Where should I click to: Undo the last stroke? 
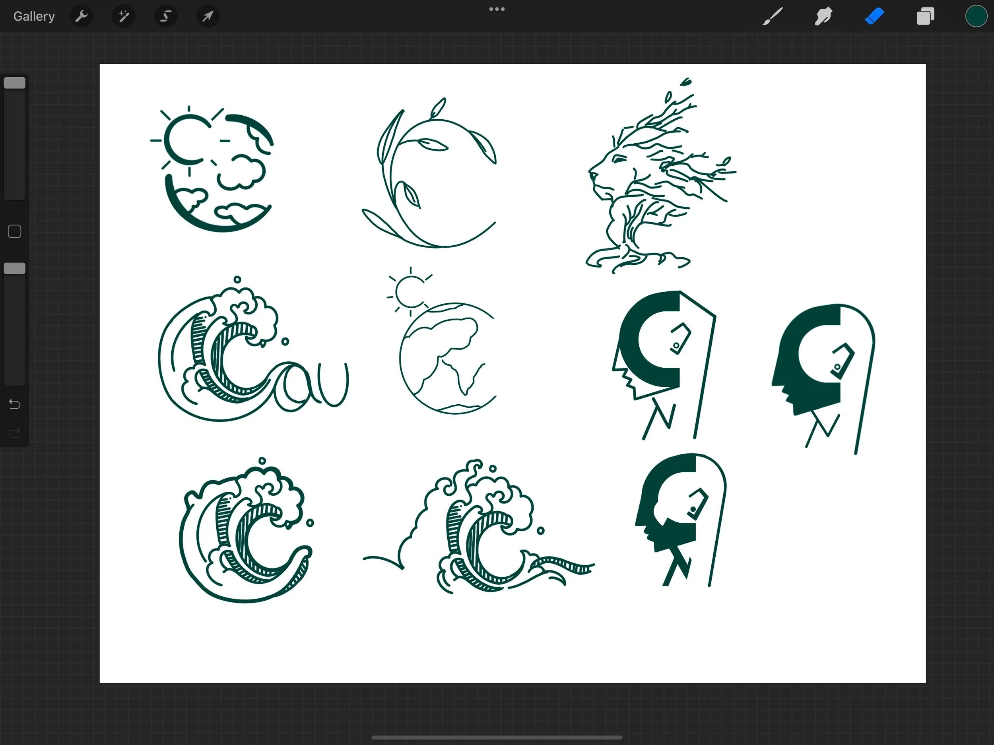(15, 404)
